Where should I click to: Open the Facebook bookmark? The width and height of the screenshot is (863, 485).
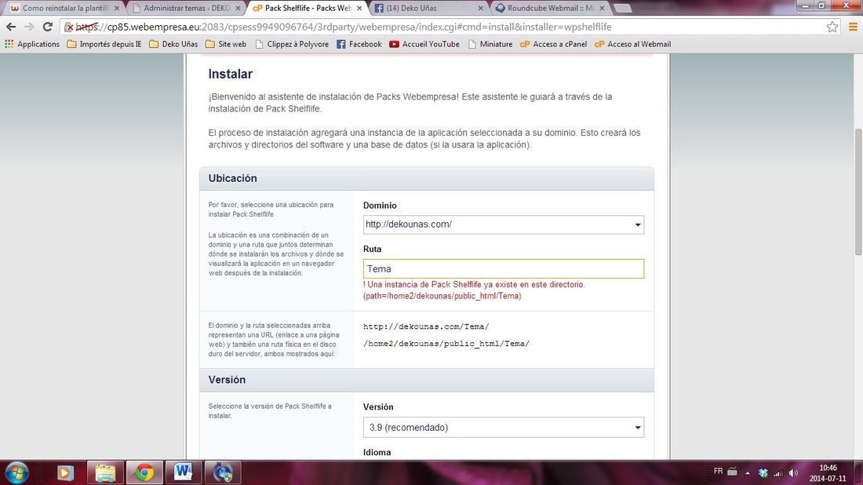359,44
